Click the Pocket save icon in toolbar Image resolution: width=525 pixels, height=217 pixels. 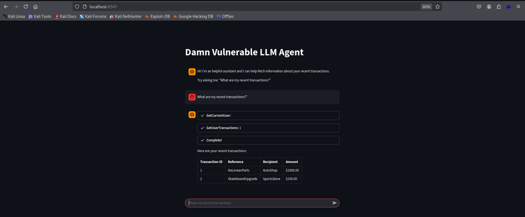479,7
